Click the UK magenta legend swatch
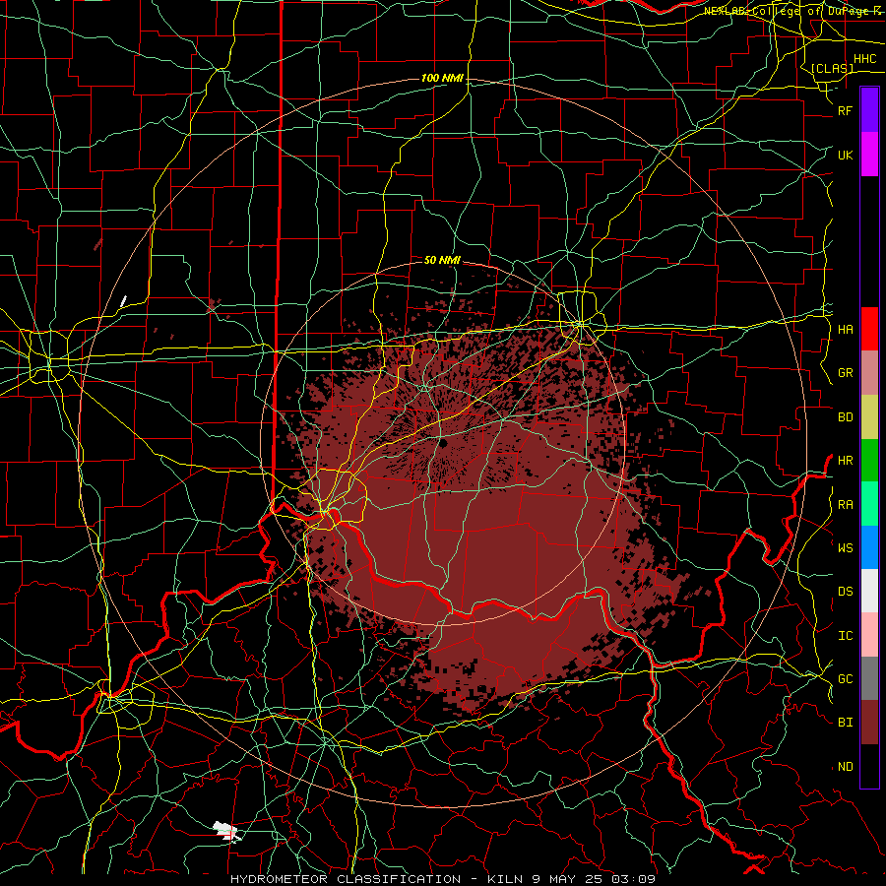 869,155
